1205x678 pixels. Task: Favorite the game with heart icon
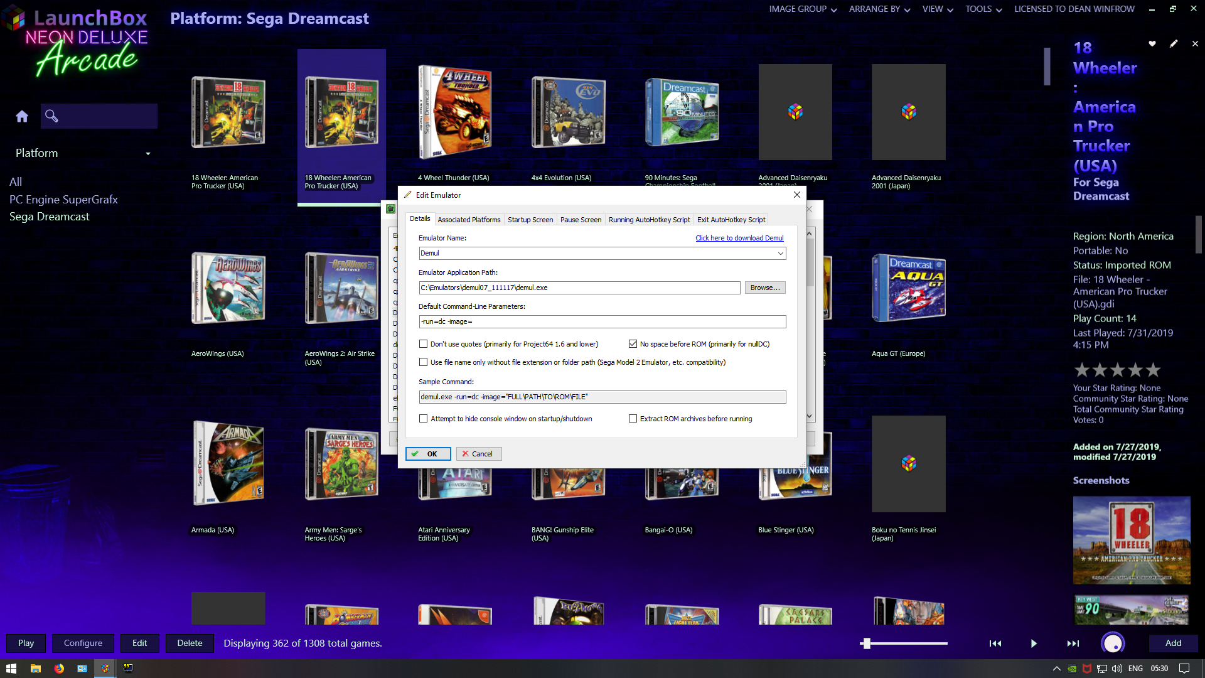click(x=1152, y=44)
